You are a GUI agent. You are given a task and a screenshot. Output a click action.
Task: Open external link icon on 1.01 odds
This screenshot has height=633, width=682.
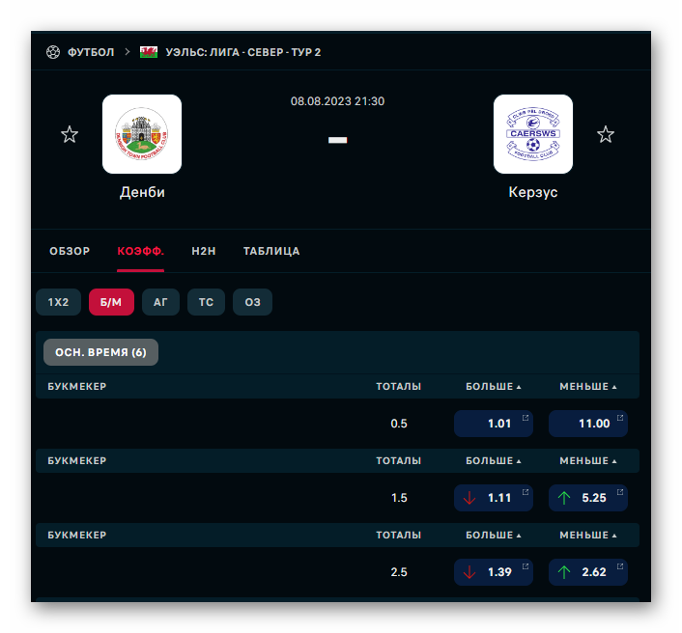pyautogui.click(x=526, y=418)
